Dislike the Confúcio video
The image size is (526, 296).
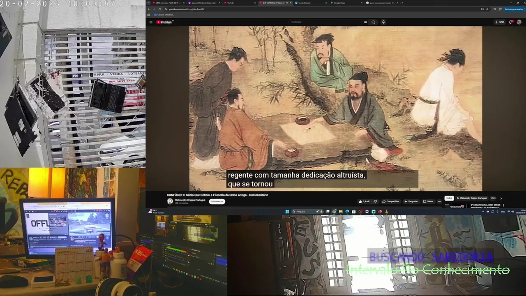[375, 201]
